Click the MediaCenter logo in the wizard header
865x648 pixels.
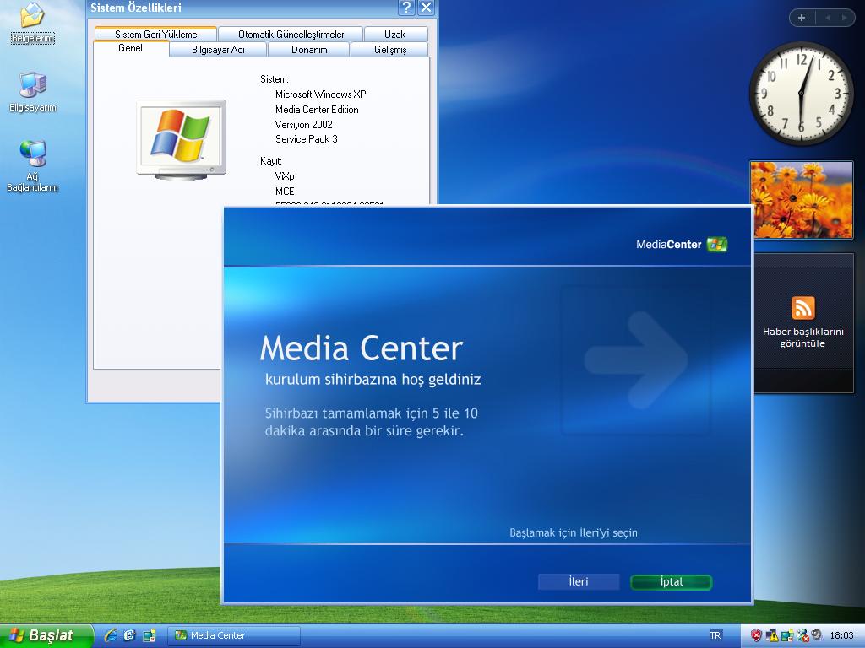(x=682, y=244)
